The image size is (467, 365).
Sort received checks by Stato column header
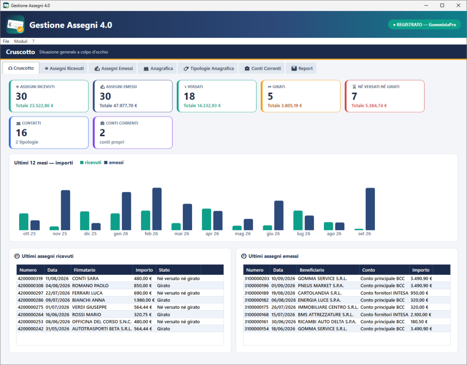coord(178,270)
